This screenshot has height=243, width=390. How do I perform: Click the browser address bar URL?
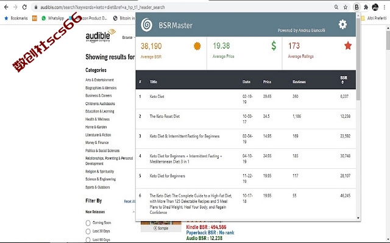[102, 7]
